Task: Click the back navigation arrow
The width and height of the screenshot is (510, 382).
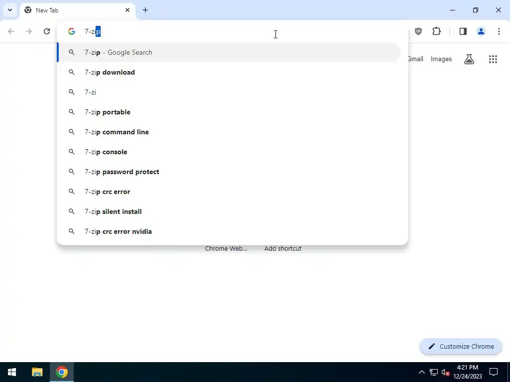Action: coord(11,31)
